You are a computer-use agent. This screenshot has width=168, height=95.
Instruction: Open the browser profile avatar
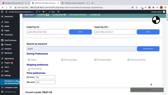161,7
